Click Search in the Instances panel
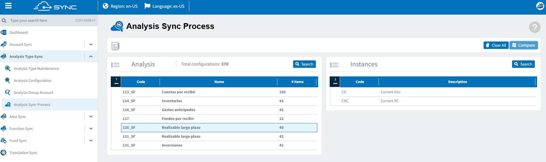Viewport: 546px width, 162px height. coord(523,64)
